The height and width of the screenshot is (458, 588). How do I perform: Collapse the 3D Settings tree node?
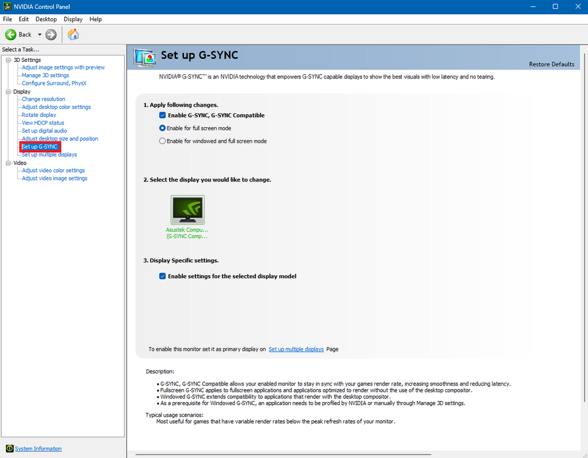(x=8, y=60)
